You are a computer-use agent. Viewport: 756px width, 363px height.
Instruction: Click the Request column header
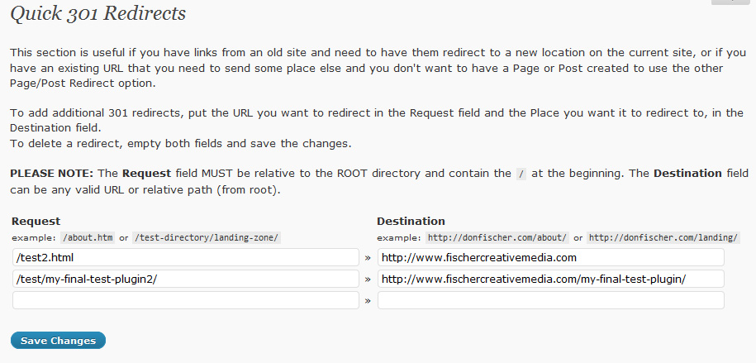pyautogui.click(x=36, y=222)
